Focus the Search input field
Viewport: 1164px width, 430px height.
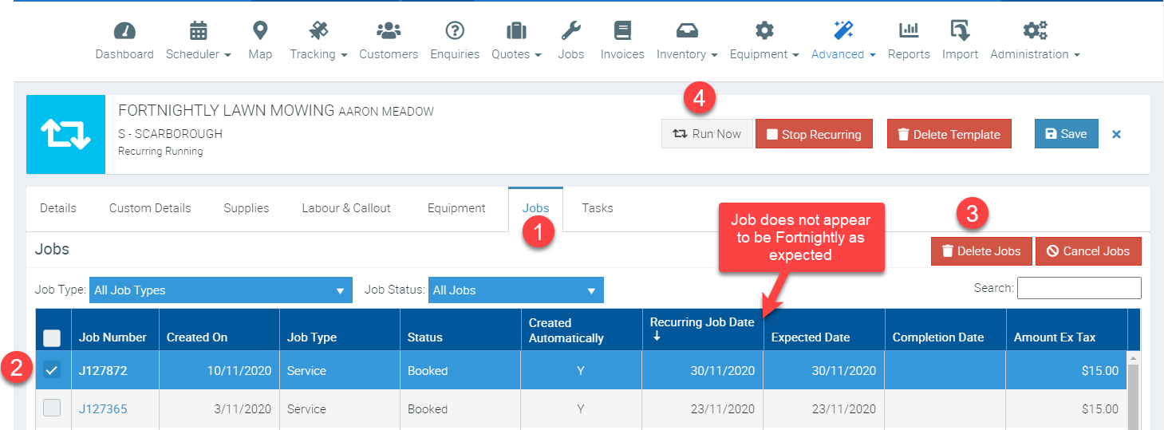(1079, 288)
